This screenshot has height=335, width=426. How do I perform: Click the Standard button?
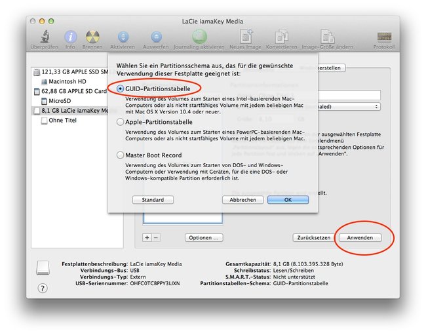click(153, 200)
